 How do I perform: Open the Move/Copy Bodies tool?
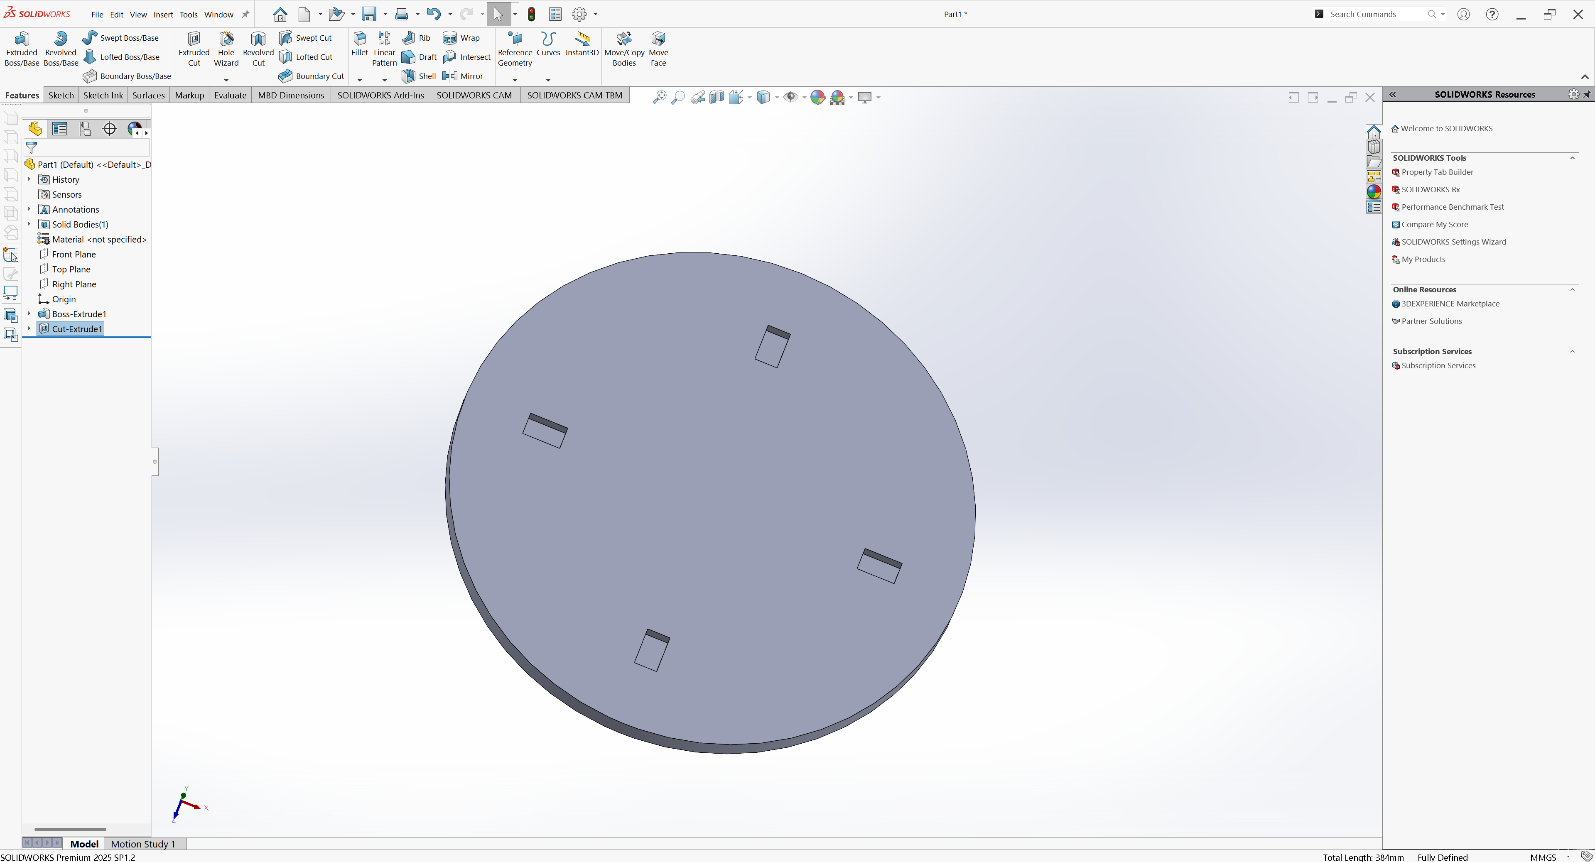[x=624, y=48]
